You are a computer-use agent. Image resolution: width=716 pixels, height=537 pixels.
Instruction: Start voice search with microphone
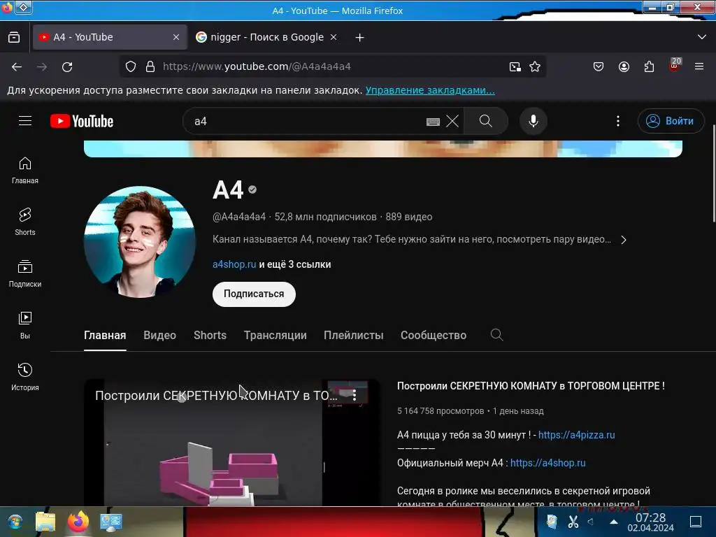tap(534, 121)
